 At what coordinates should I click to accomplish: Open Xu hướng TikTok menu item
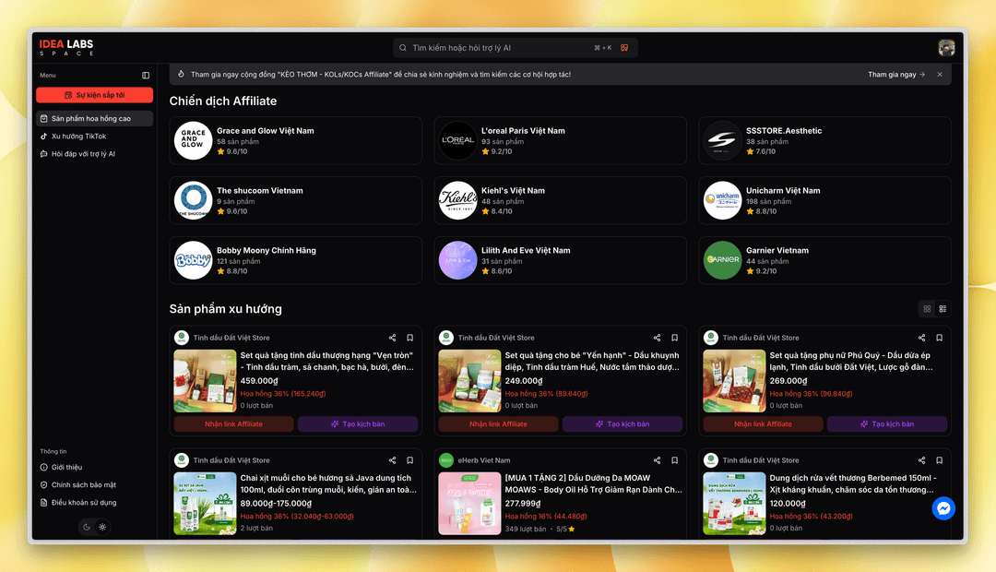(x=95, y=136)
